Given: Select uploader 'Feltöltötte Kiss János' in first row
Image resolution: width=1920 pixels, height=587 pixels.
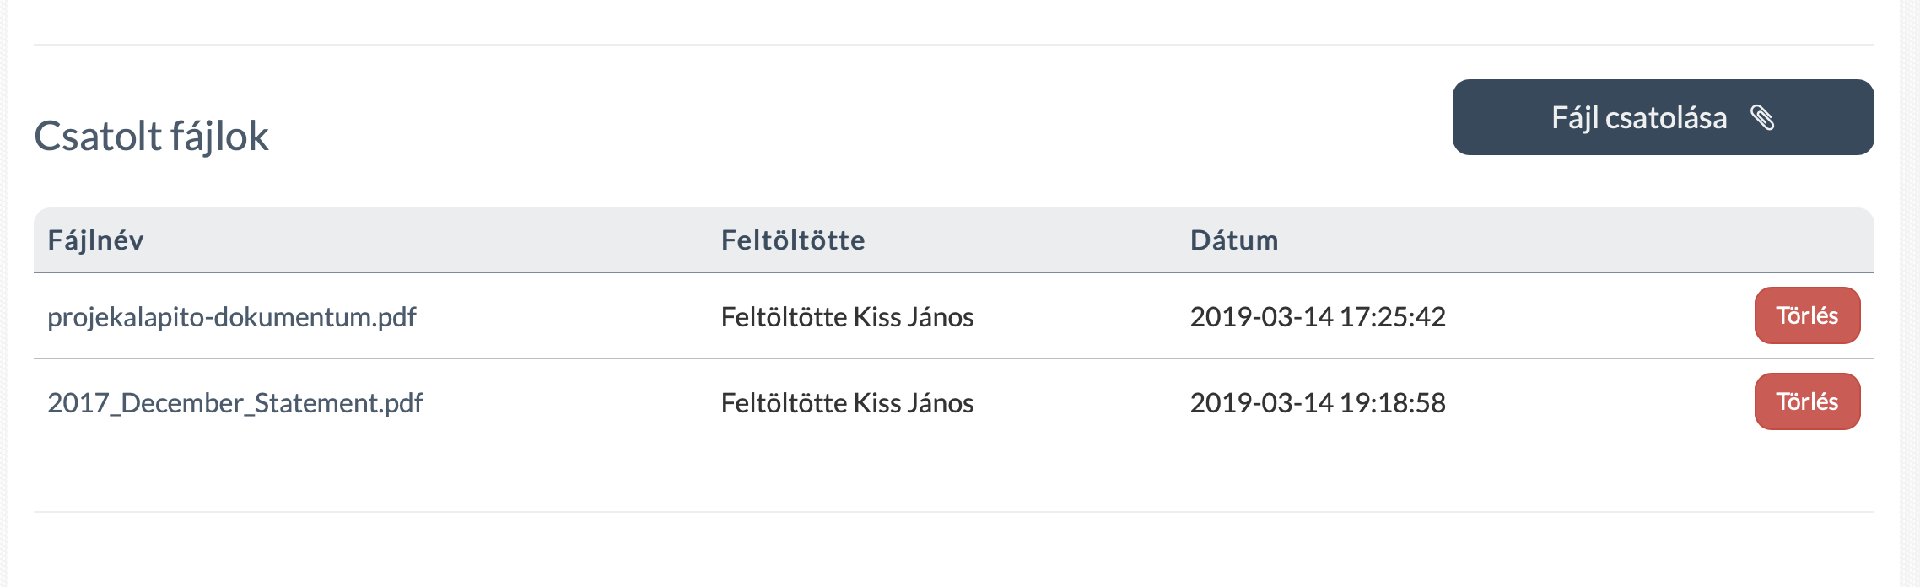Looking at the screenshot, I should [x=846, y=317].
